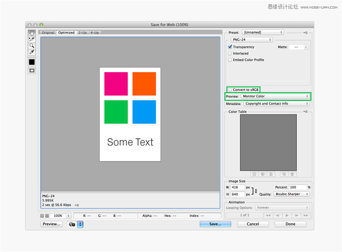Viewport: 342px width, 252px height.
Task: Click the Done button
Action: [290, 224]
